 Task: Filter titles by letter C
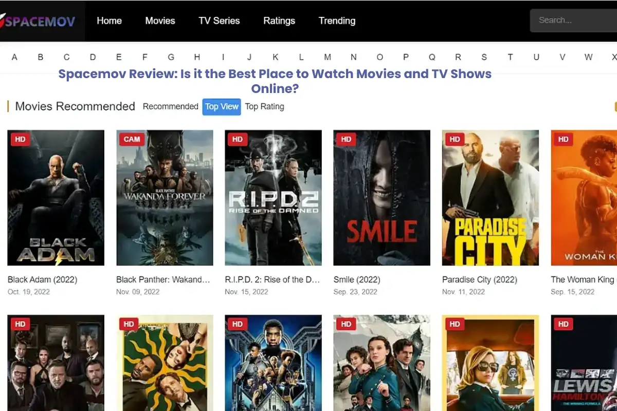point(67,57)
